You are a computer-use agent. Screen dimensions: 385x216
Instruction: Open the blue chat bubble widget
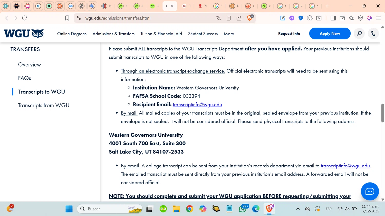(370, 191)
